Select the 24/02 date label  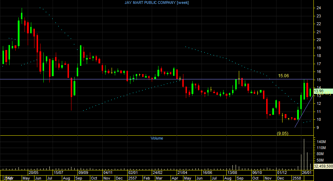pyautogui.click(x=158, y=172)
